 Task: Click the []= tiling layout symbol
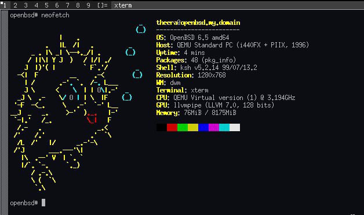click(x=103, y=5)
